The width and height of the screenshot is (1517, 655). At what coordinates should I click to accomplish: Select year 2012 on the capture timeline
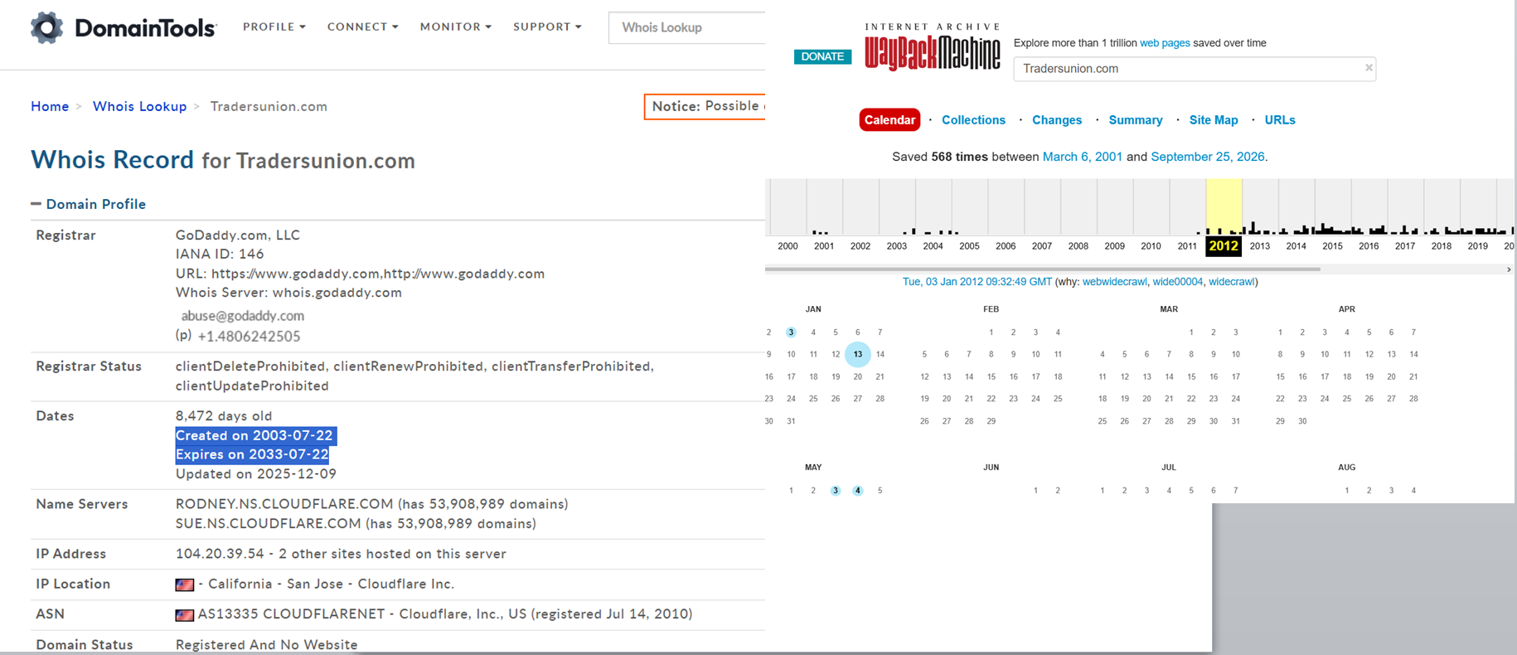coord(1224,246)
